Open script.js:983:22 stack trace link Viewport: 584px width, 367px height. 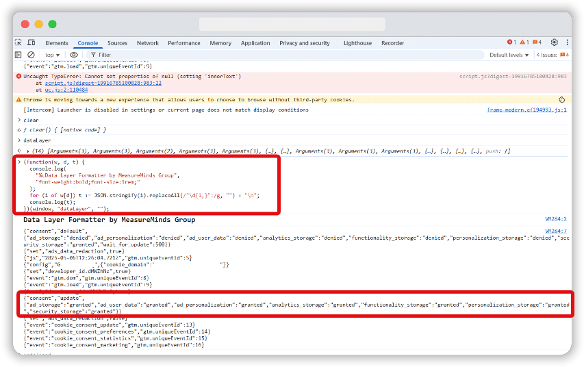[103, 83]
